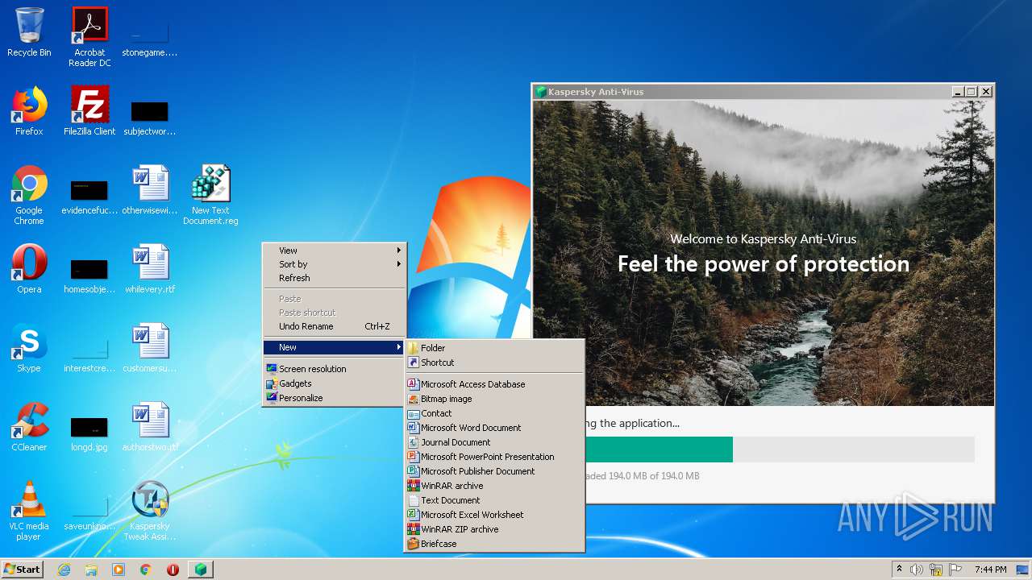
Task: Open the Acrobat Reader DC shortcut
Action: (89, 37)
